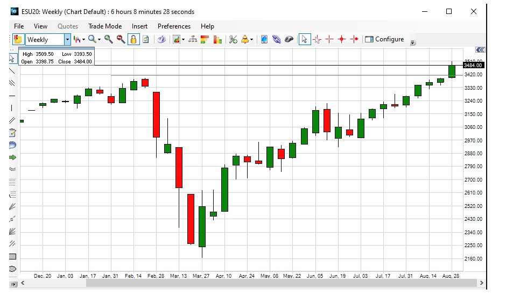Toggle the plain red crosshair cursor
The width and height of the screenshot is (506, 303).
(x=329, y=39)
